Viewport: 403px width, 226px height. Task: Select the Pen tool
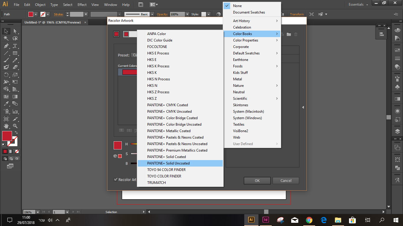point(6,46)
